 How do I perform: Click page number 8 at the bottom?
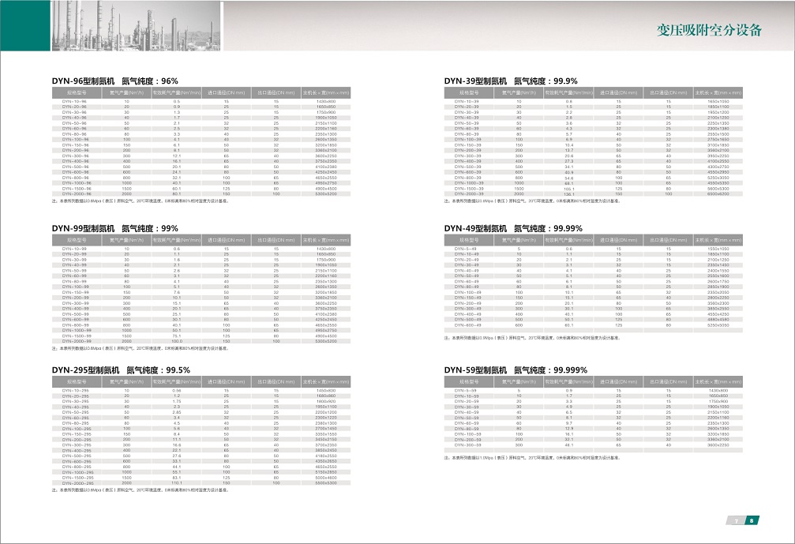[752, 520]
